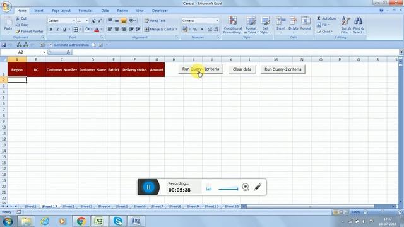Toggle Generate GetPivotData checkbox

50,45
